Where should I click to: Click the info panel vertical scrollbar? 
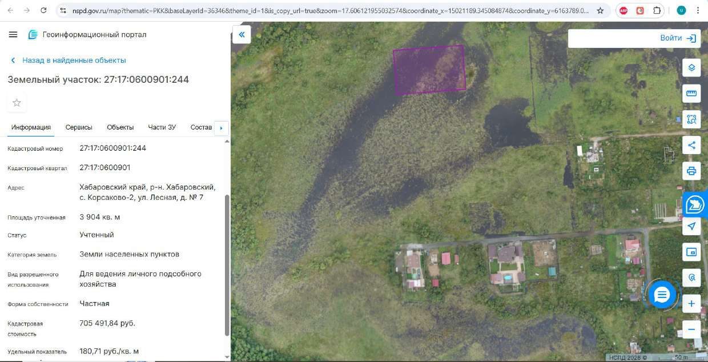click(x=227, y=265)
